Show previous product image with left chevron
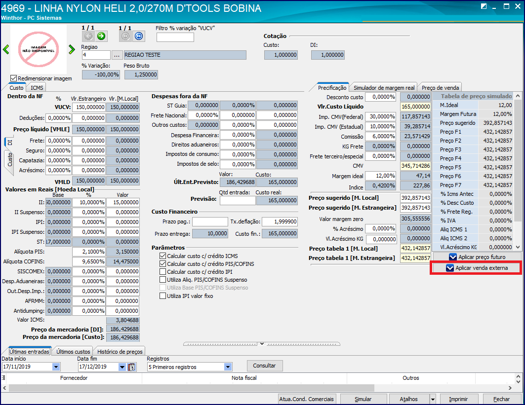 click(x=6, y=49)
